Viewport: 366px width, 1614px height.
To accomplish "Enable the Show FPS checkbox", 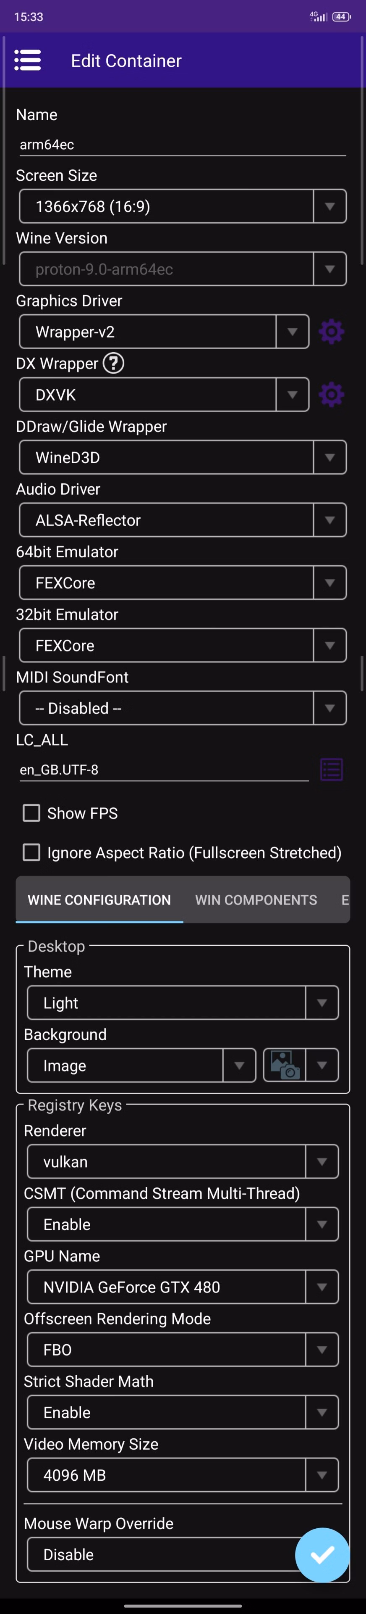I will click(x=31, y=813).
